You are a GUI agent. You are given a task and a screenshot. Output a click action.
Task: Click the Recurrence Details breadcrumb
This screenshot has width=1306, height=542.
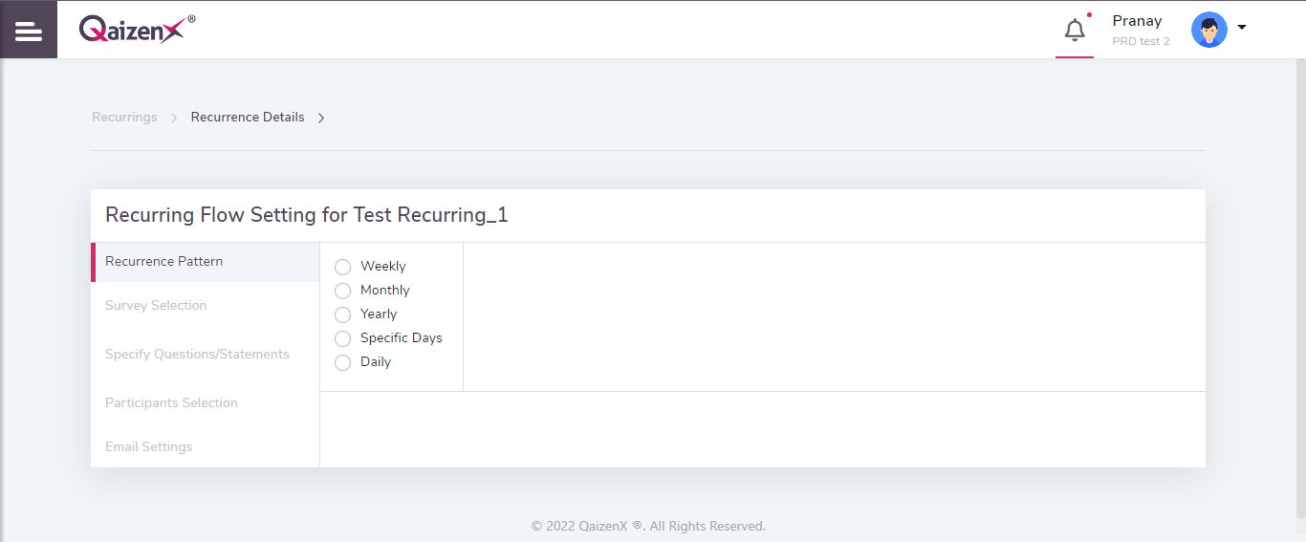coord(248,117)
